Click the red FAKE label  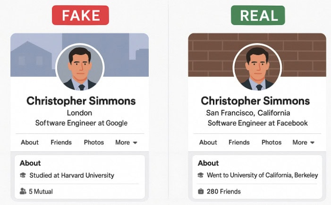tap(80, 15)
